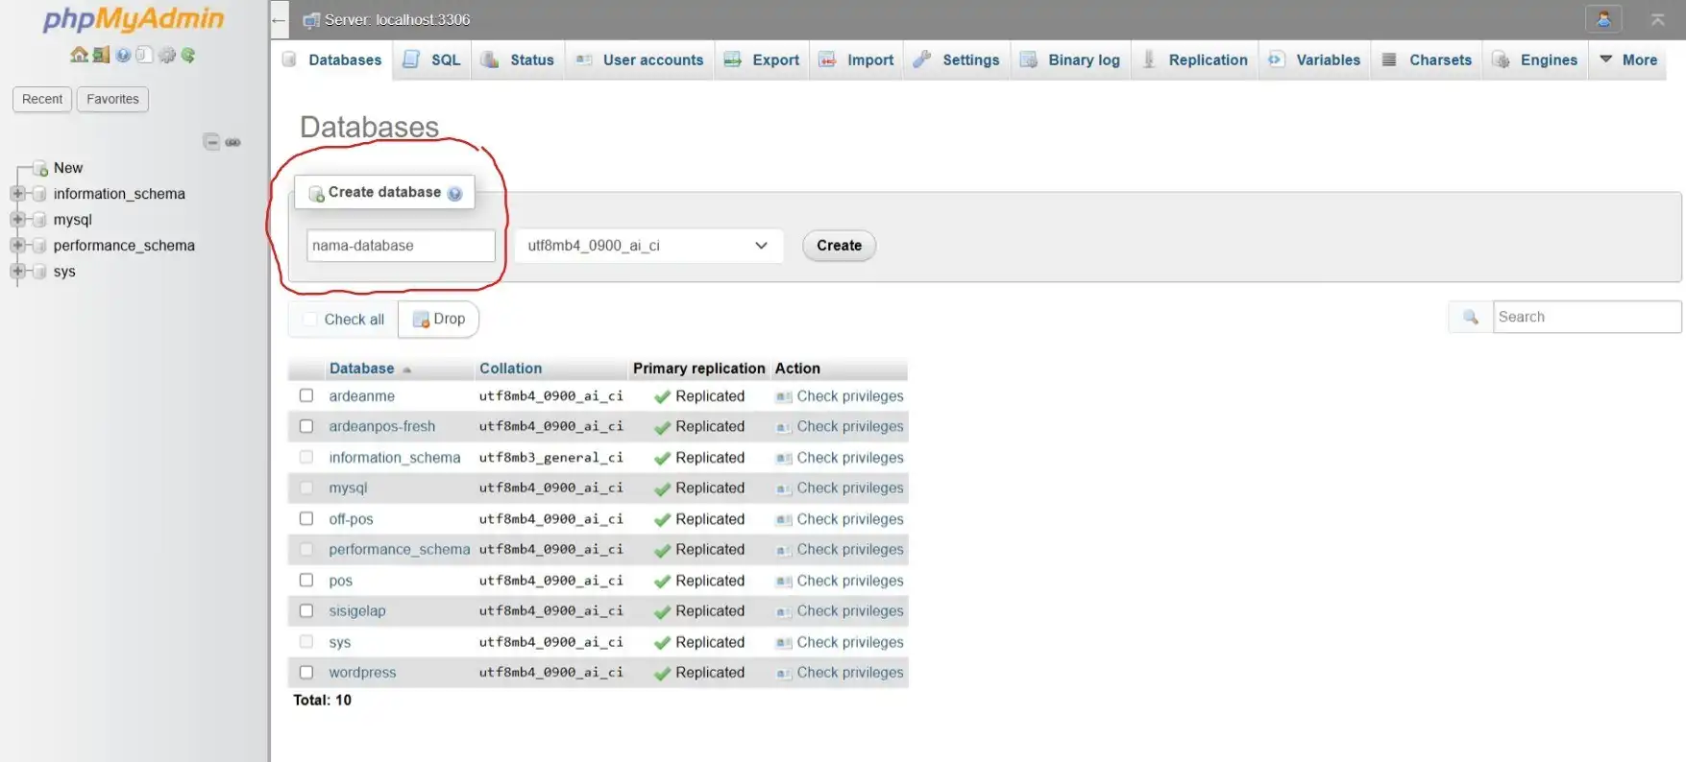This screenshot has height=762, width=1686.
Task: Click the New database icon in tree
Action: click(39, 168)
